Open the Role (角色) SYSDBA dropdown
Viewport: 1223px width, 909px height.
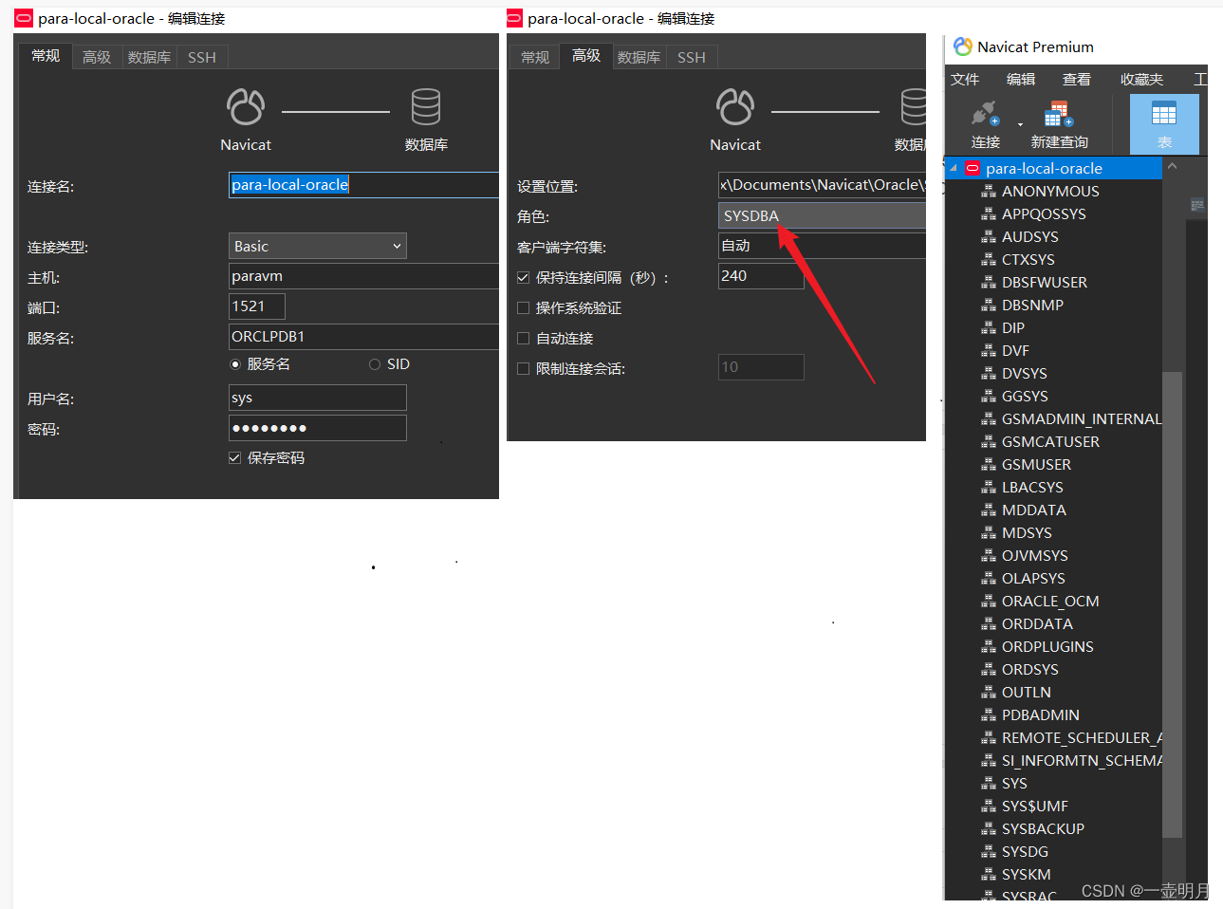tap(822, 215)
